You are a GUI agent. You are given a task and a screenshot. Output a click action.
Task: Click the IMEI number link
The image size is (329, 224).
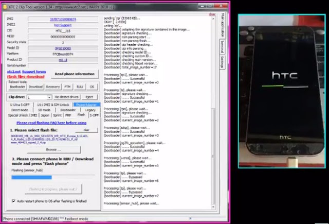click(63, 19)
